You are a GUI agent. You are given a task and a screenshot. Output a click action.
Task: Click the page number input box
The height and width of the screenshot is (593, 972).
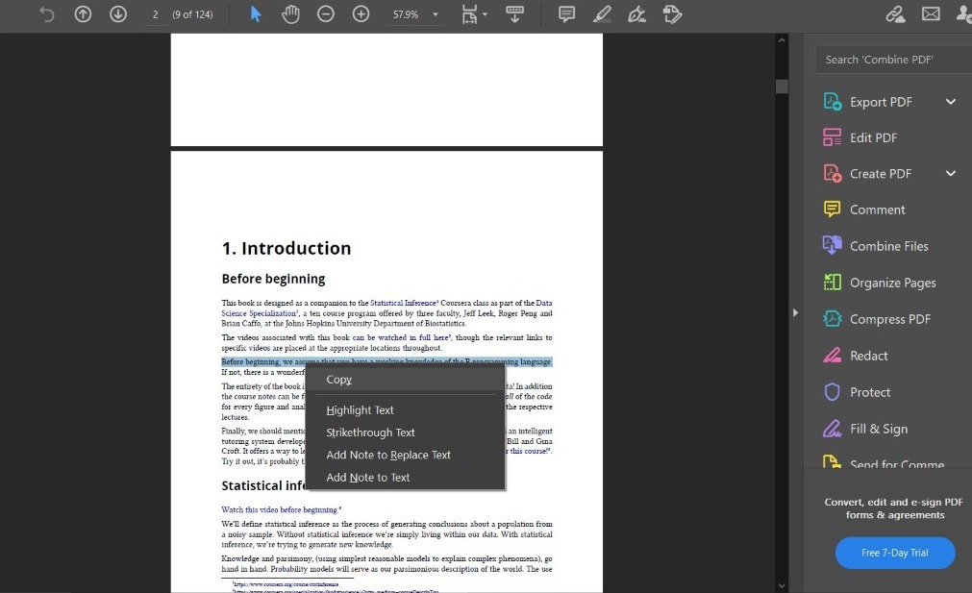tap(156, 15)
